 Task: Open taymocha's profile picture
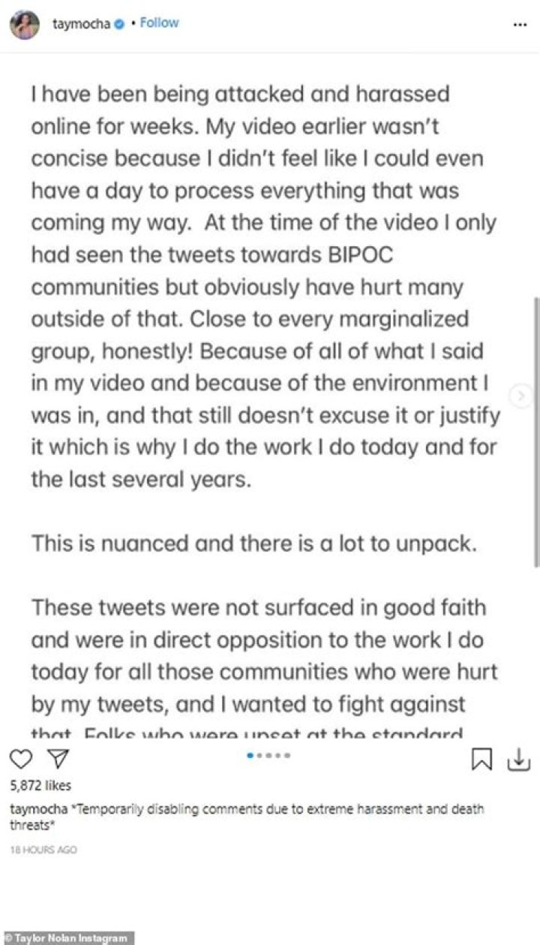tap(25, 24)
